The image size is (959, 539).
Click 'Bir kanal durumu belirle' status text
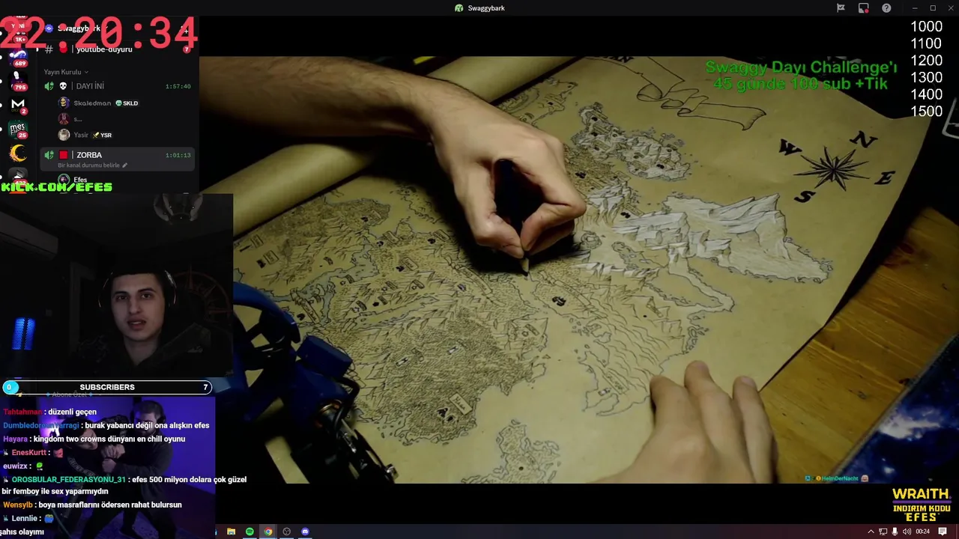[x=89, y=165]
